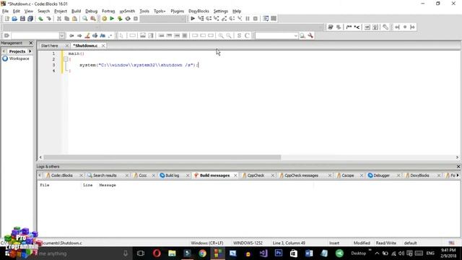Viewport: 462px width, 260px height.
Task: Open the wxSmith menu
Action: click(127, 12)
